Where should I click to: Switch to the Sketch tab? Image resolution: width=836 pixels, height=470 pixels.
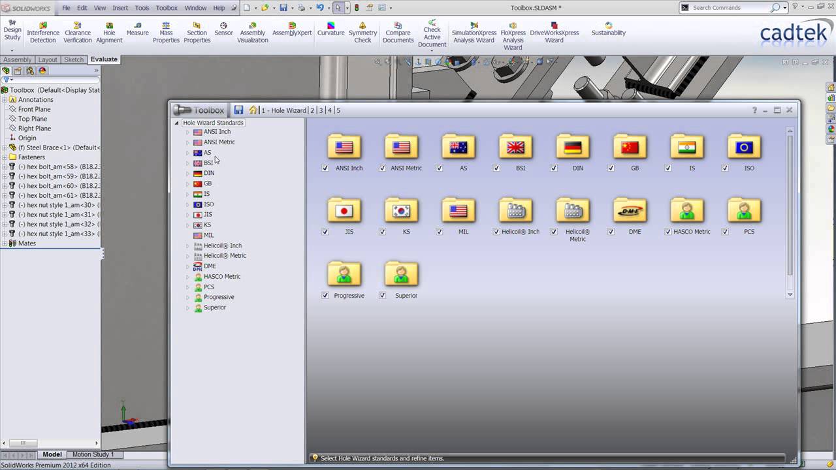(74, 59)
